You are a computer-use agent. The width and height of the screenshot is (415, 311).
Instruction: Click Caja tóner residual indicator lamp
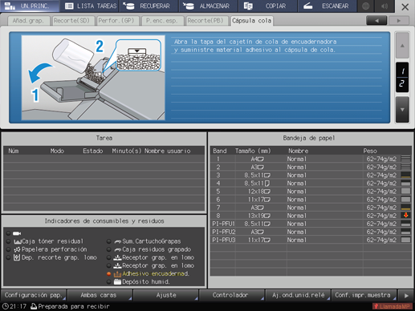(8, 241)
